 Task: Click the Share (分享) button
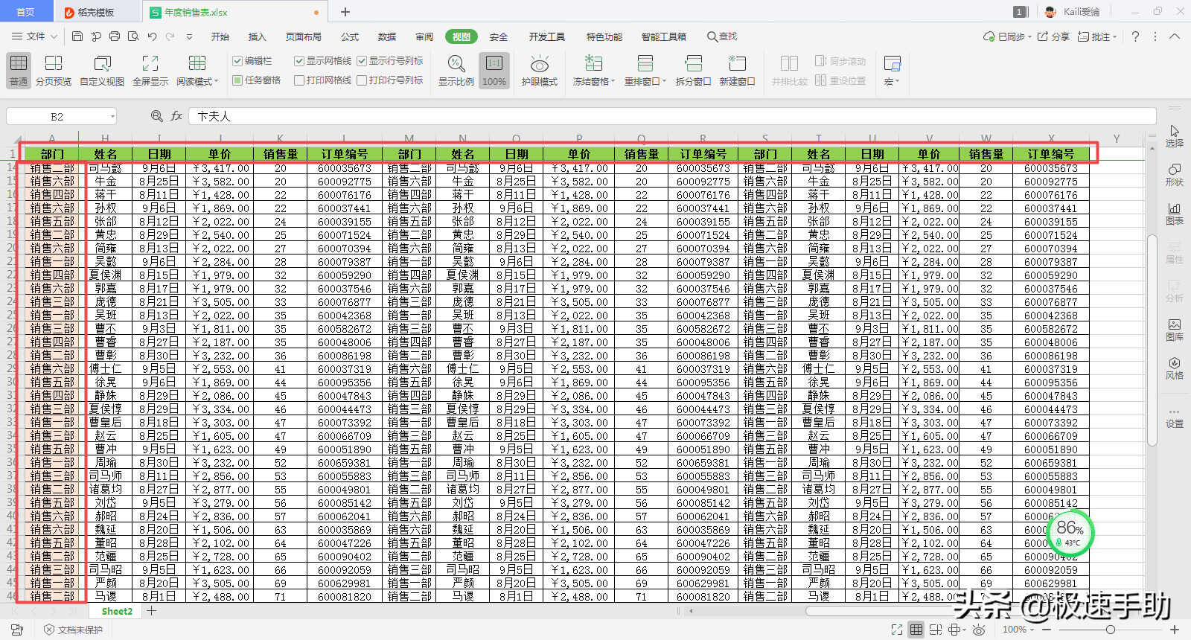(x=1053, y=36)
